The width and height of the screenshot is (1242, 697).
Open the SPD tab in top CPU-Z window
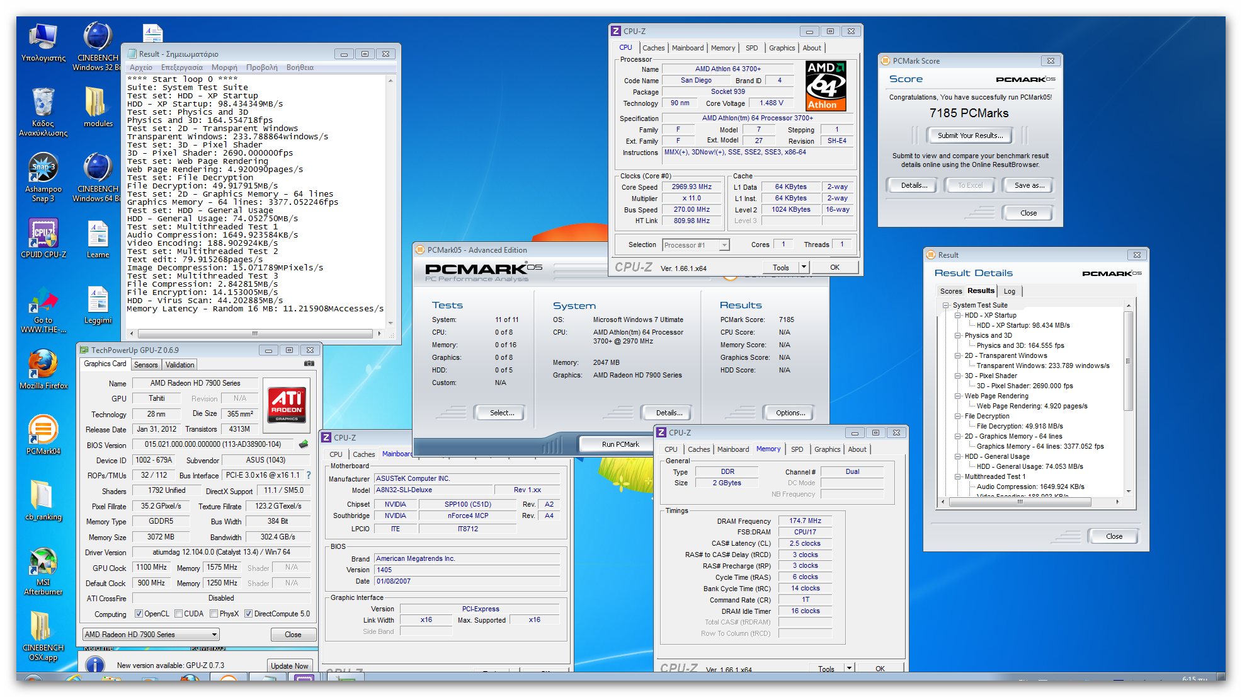(752, 48)
